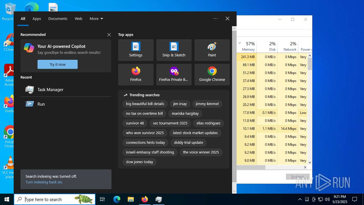
Task: Open Paint from Top apps
Action: coord(212,50)
